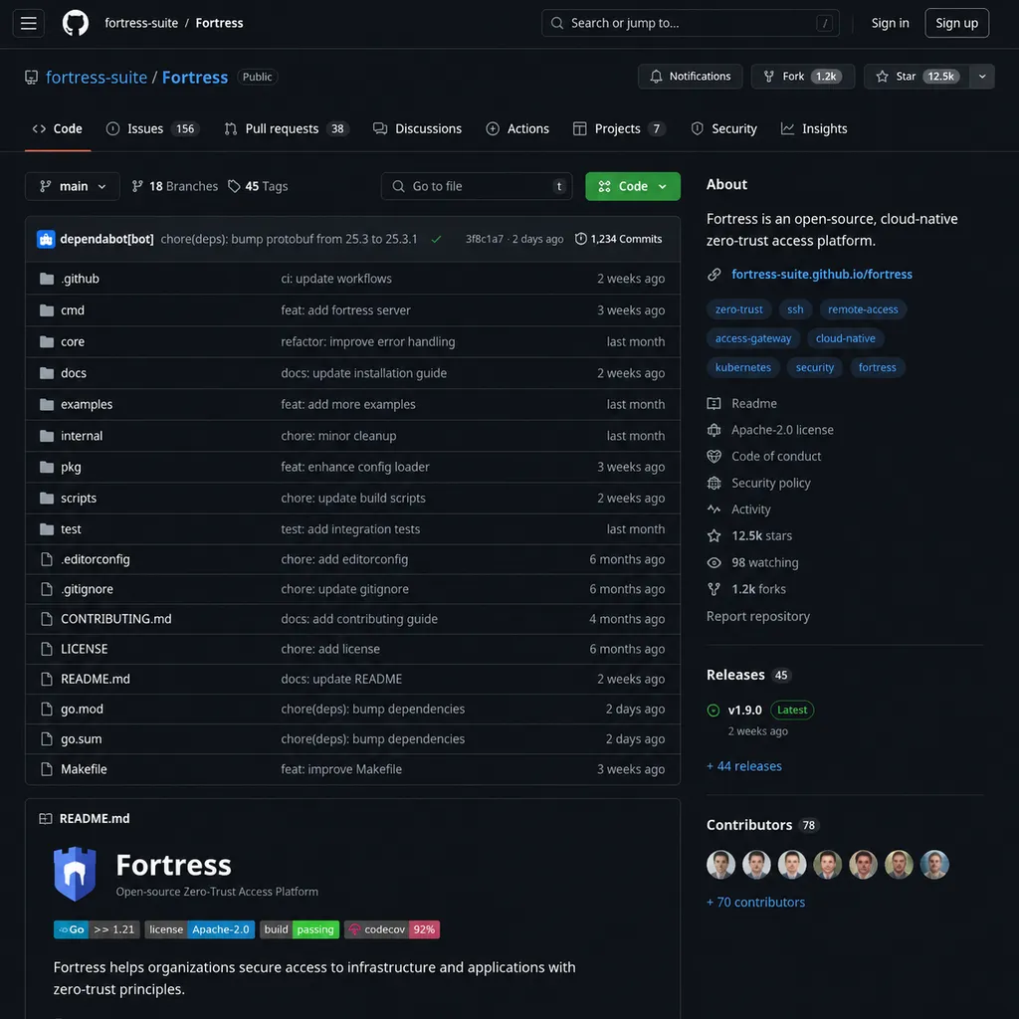Open the hamburger navigation menu
Image resolution: width=1019 pixels, height=1019 pixels.
pyautogui.click(x=29, y=24)
